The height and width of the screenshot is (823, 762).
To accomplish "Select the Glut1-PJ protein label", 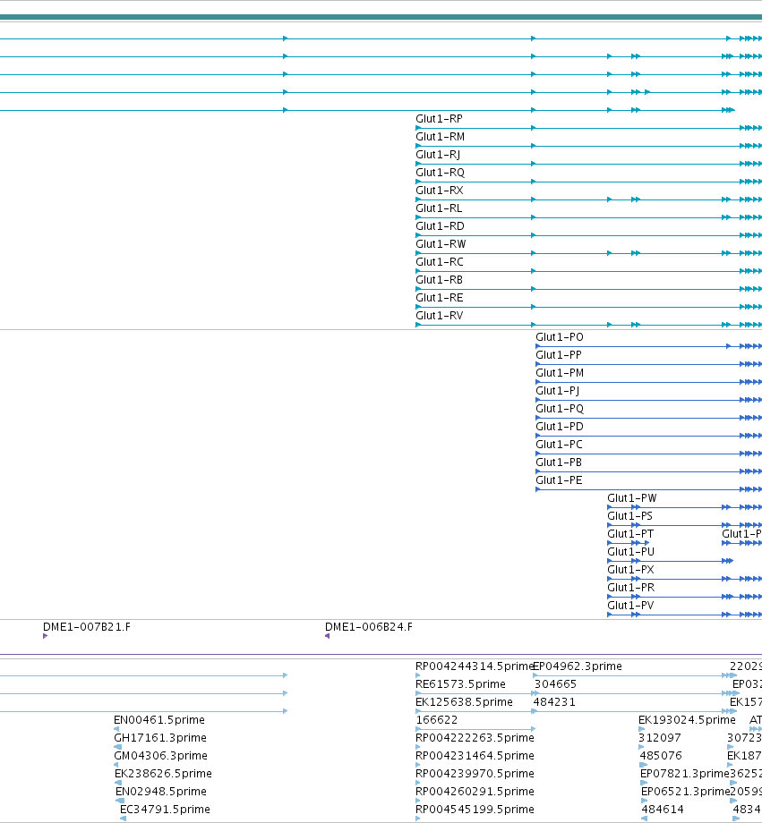I will pos(558,391).
